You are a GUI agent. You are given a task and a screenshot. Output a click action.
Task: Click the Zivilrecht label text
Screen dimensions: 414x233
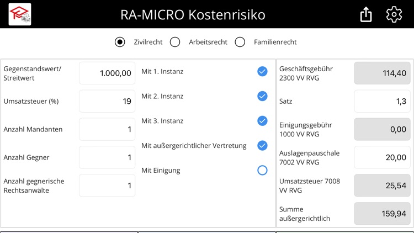coord(148,42)
